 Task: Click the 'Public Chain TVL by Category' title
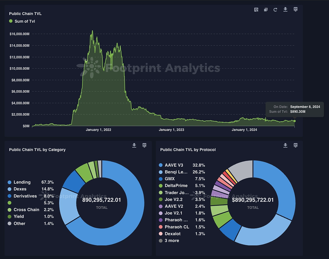pyautogui.click(x=37, y=150)
